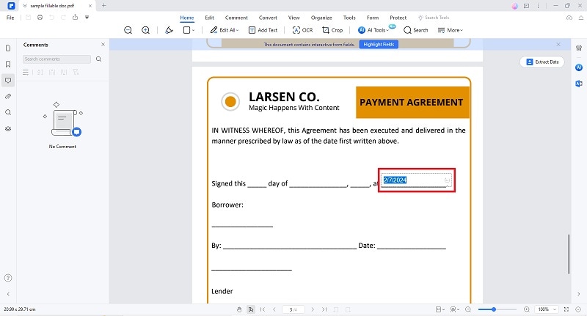Viewport: 587px width, 316px height.
Task: Open the quick access customize dropdown arrow
Action: pyautogui.click(x=87, y=17)
